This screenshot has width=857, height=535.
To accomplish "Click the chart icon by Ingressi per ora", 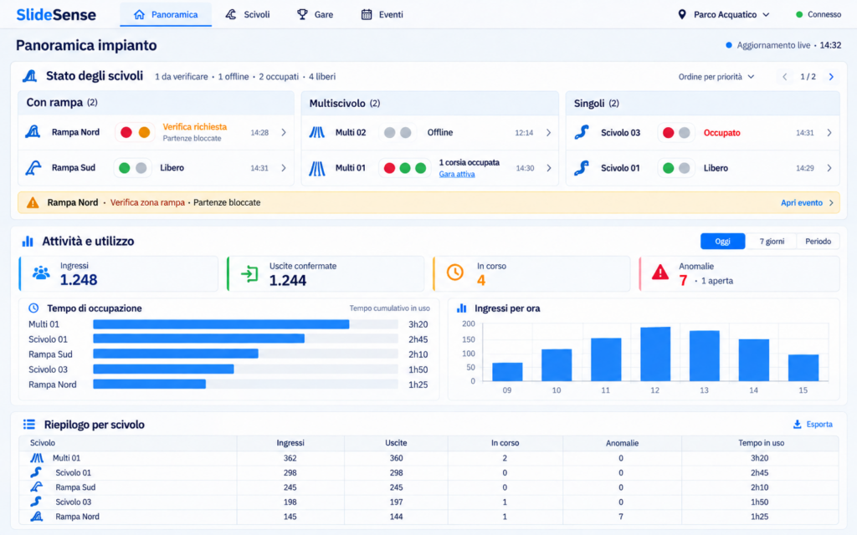I will point(462,308).
